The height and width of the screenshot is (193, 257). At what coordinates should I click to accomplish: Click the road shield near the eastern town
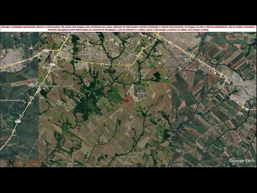[x=247, y=109]
